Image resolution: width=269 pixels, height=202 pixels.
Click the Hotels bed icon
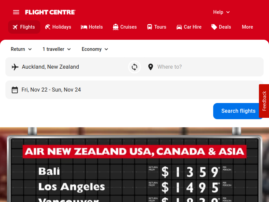tap(84, 27)
